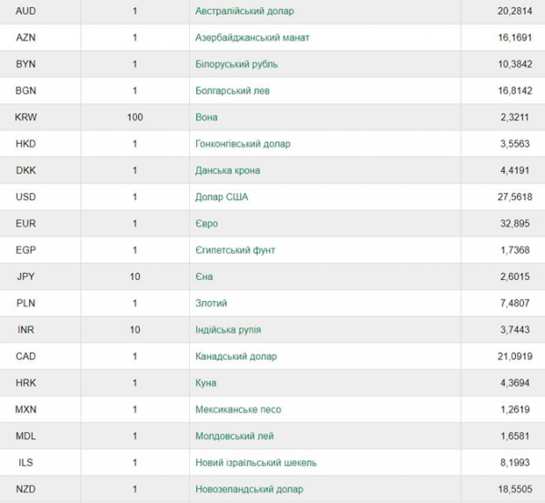Open the Болгарський лев link
This screenshot has width=545, height=503.
pyautogui.click(x=233, y=91)
